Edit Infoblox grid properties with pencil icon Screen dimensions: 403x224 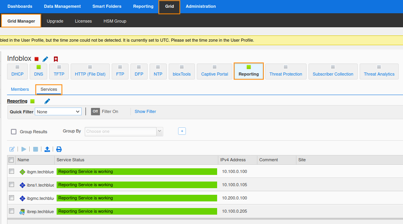45,59
